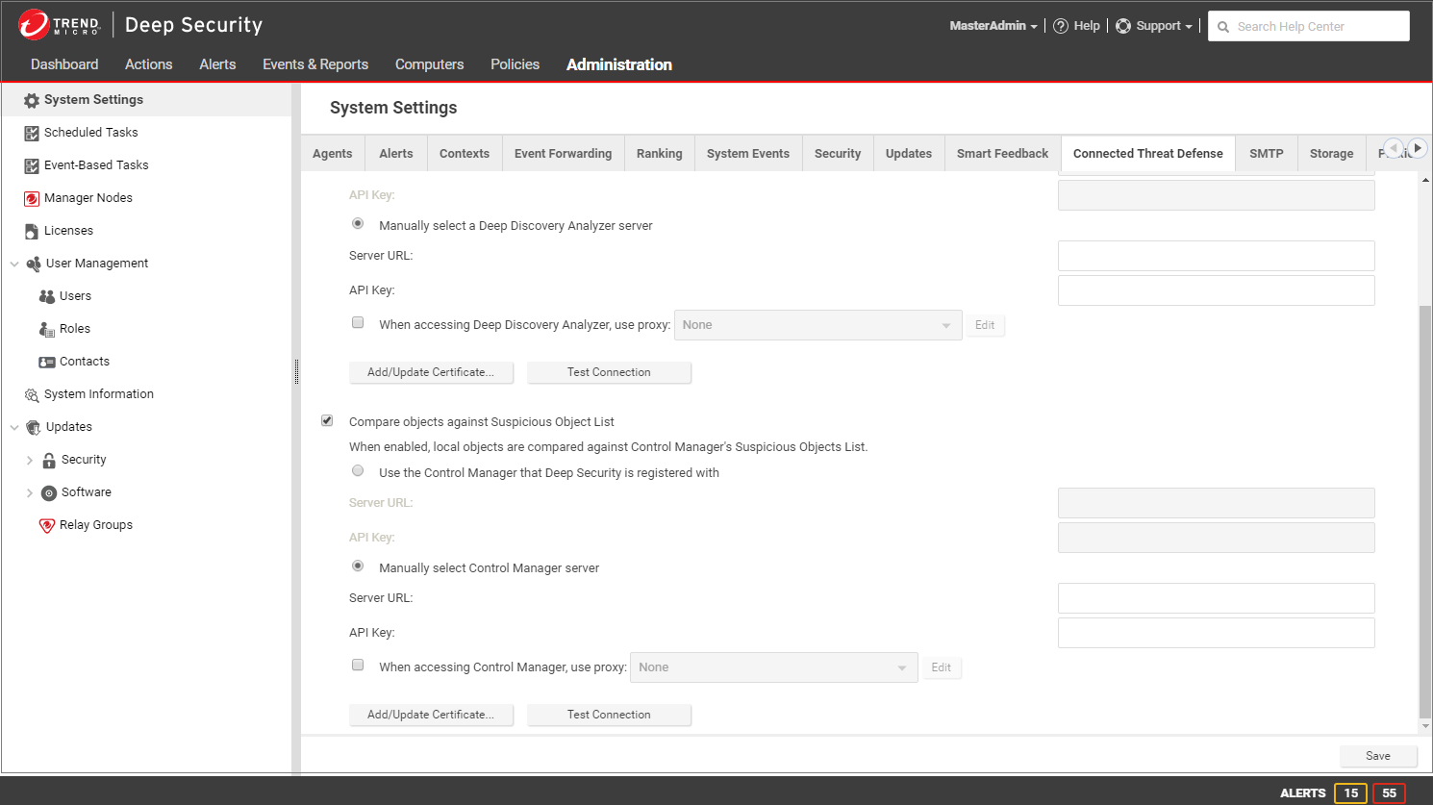This screenshot has height=805, width=1433.
Task: Click the Relay Groups shield icon
Action: point(47,525)
